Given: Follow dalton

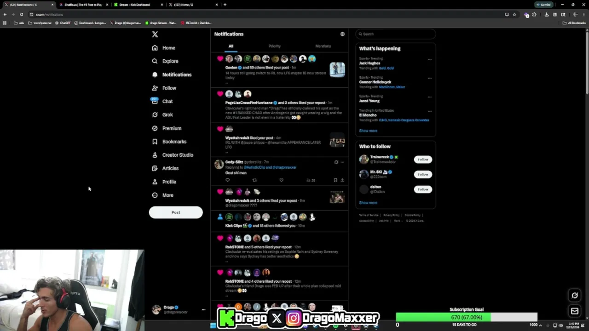Looking at the screenshot, I should (x=423, y=189).
